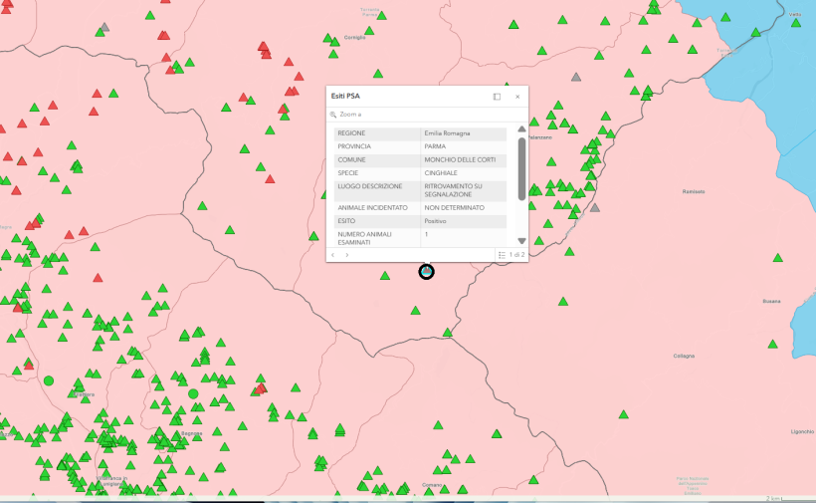Click the 'Emilia Romagna' region value
The width and height of the screenshot is (816, 503).
(447, 133)
